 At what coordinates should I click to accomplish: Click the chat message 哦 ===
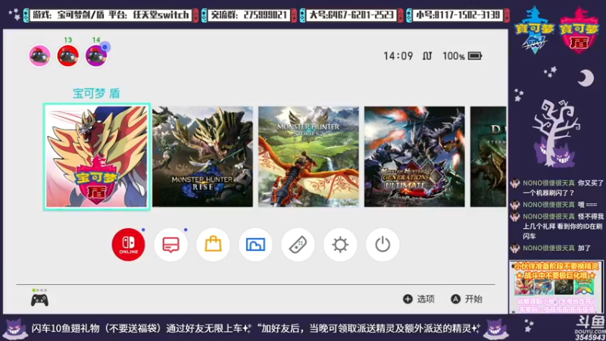554,205
